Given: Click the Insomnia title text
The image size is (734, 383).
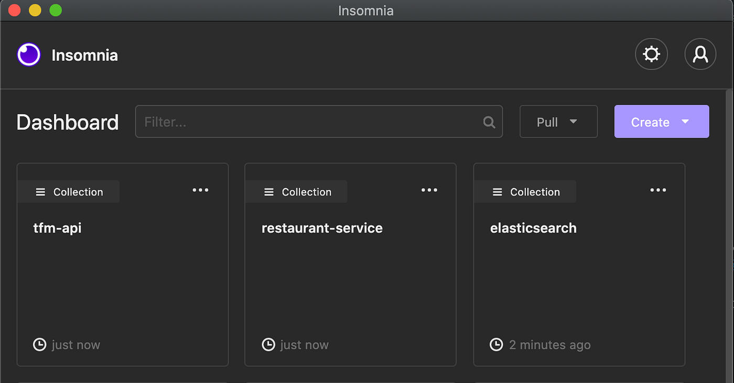Looking at the screenshot, I should (84, 55).
